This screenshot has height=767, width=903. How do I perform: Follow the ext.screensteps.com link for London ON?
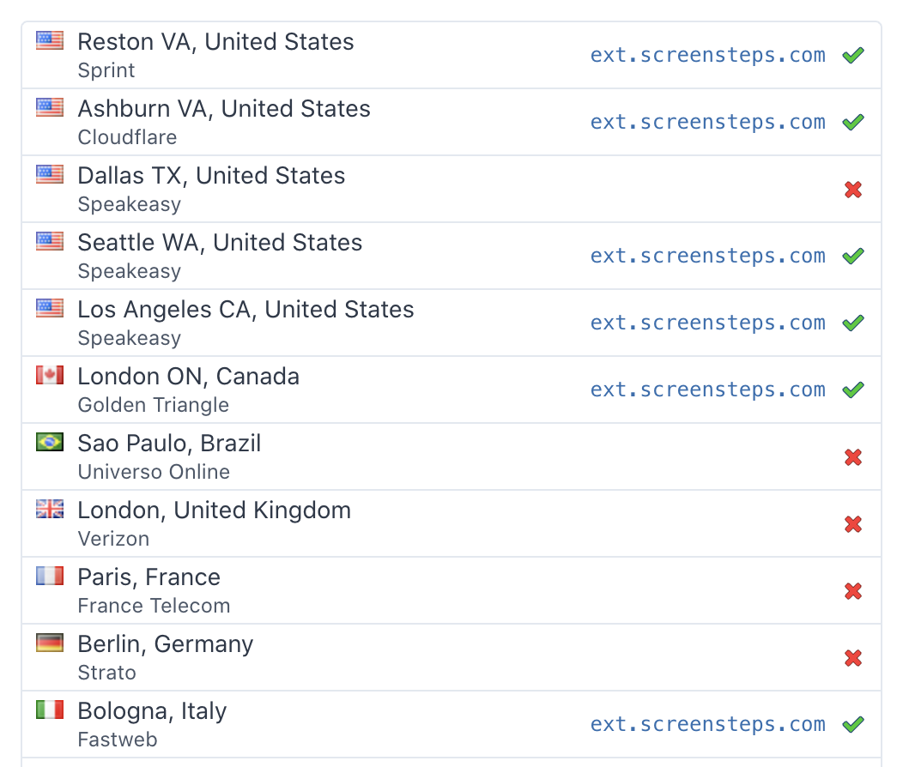pos(707,390)
